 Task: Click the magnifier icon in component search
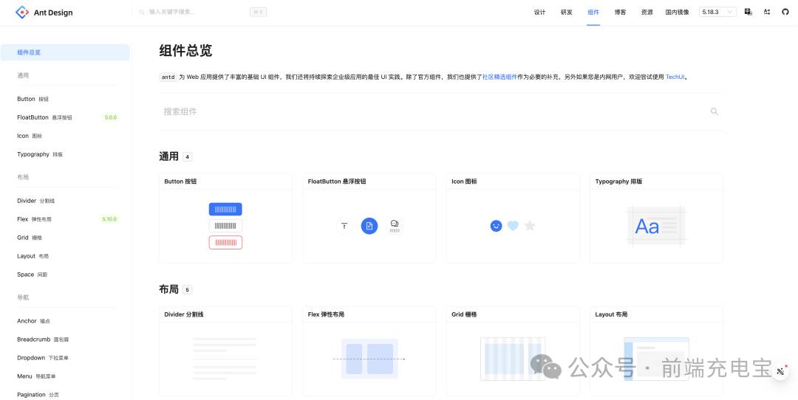pos(714,111)
